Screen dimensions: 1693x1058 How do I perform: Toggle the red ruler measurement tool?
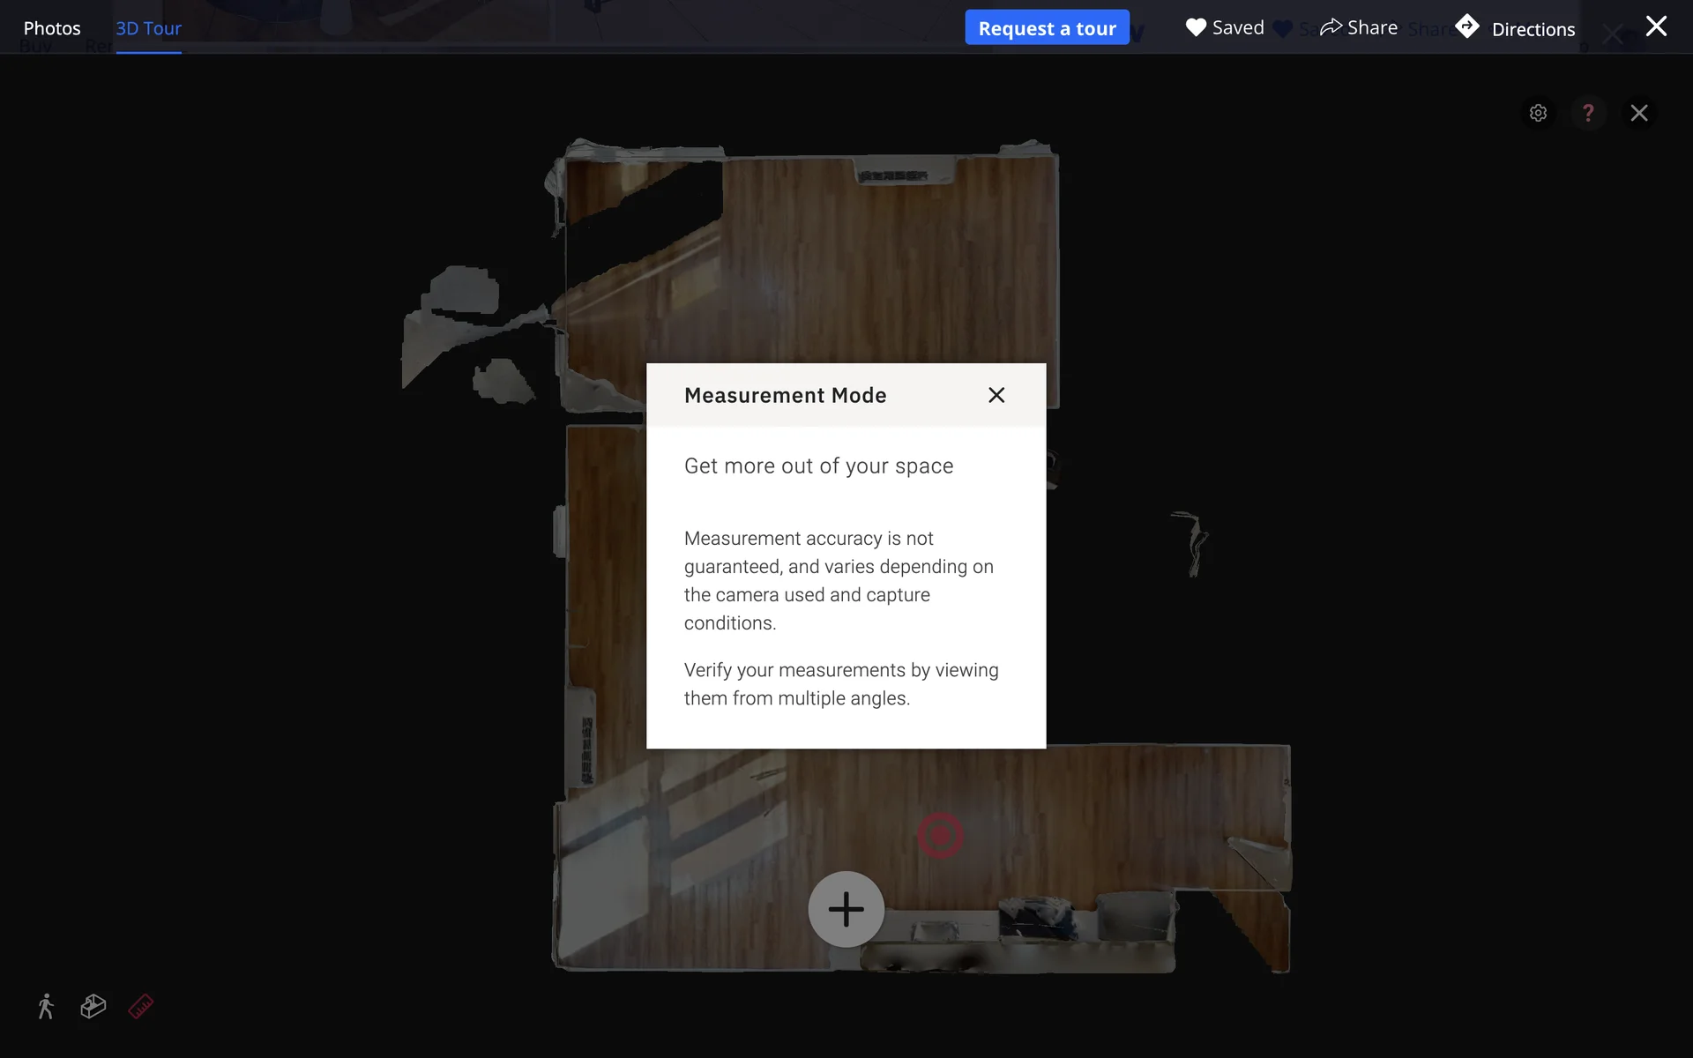[x=141, y=1006]
